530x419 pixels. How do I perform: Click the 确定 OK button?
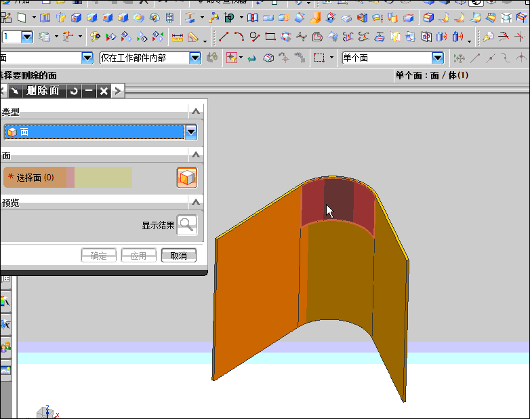click(x=99, y=256)
